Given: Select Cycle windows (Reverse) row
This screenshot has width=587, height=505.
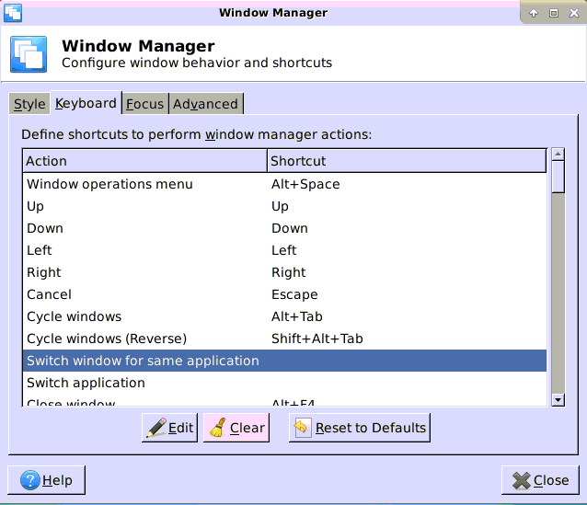Looking at the screenshot, I should (284, 339).
